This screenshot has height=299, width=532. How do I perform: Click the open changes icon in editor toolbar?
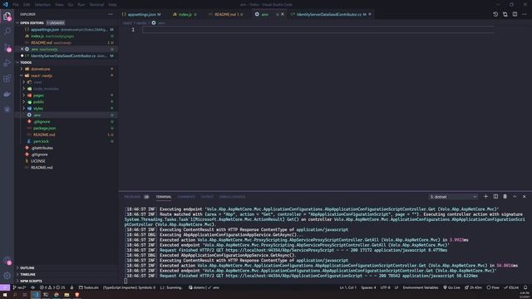(x=505, y=14)
